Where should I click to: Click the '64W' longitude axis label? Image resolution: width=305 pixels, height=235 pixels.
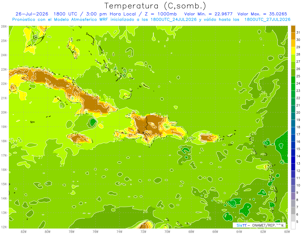239,231
